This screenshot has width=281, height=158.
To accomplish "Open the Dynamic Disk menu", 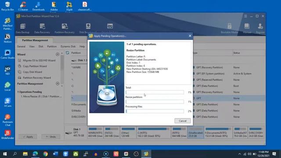I will tap(68, 47).
